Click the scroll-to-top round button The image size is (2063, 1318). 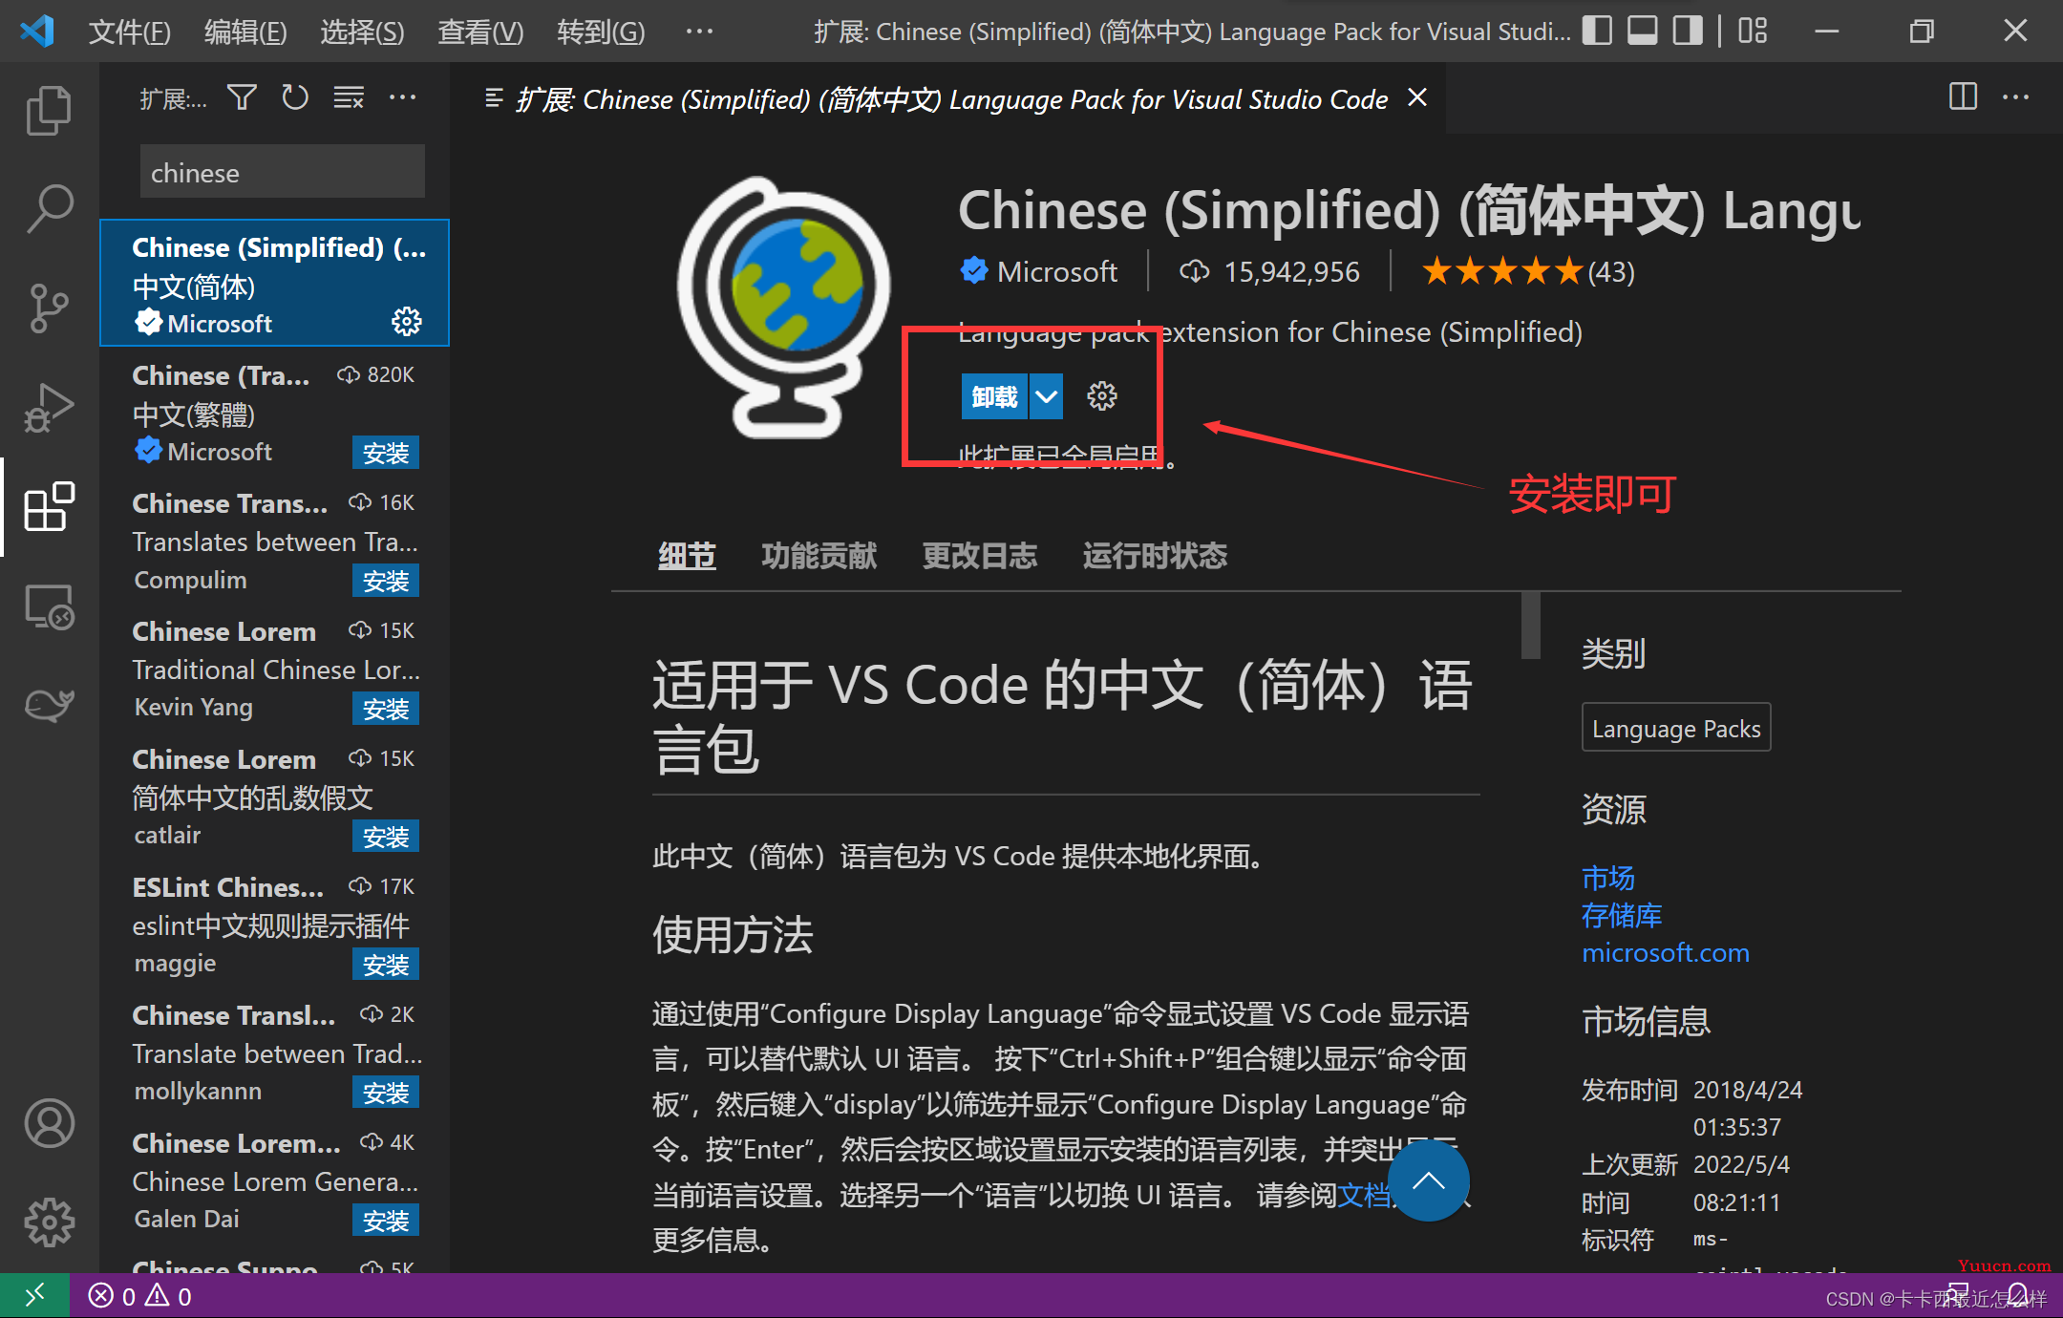[x=1429, y=1181]
